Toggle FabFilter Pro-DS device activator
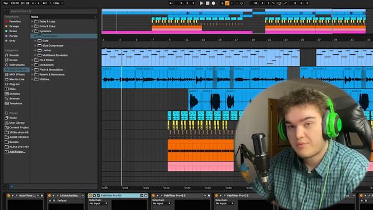 tap(90, 195)
